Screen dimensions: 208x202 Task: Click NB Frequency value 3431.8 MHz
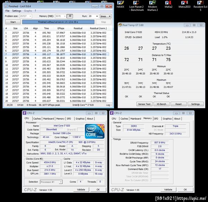(175, 134)
